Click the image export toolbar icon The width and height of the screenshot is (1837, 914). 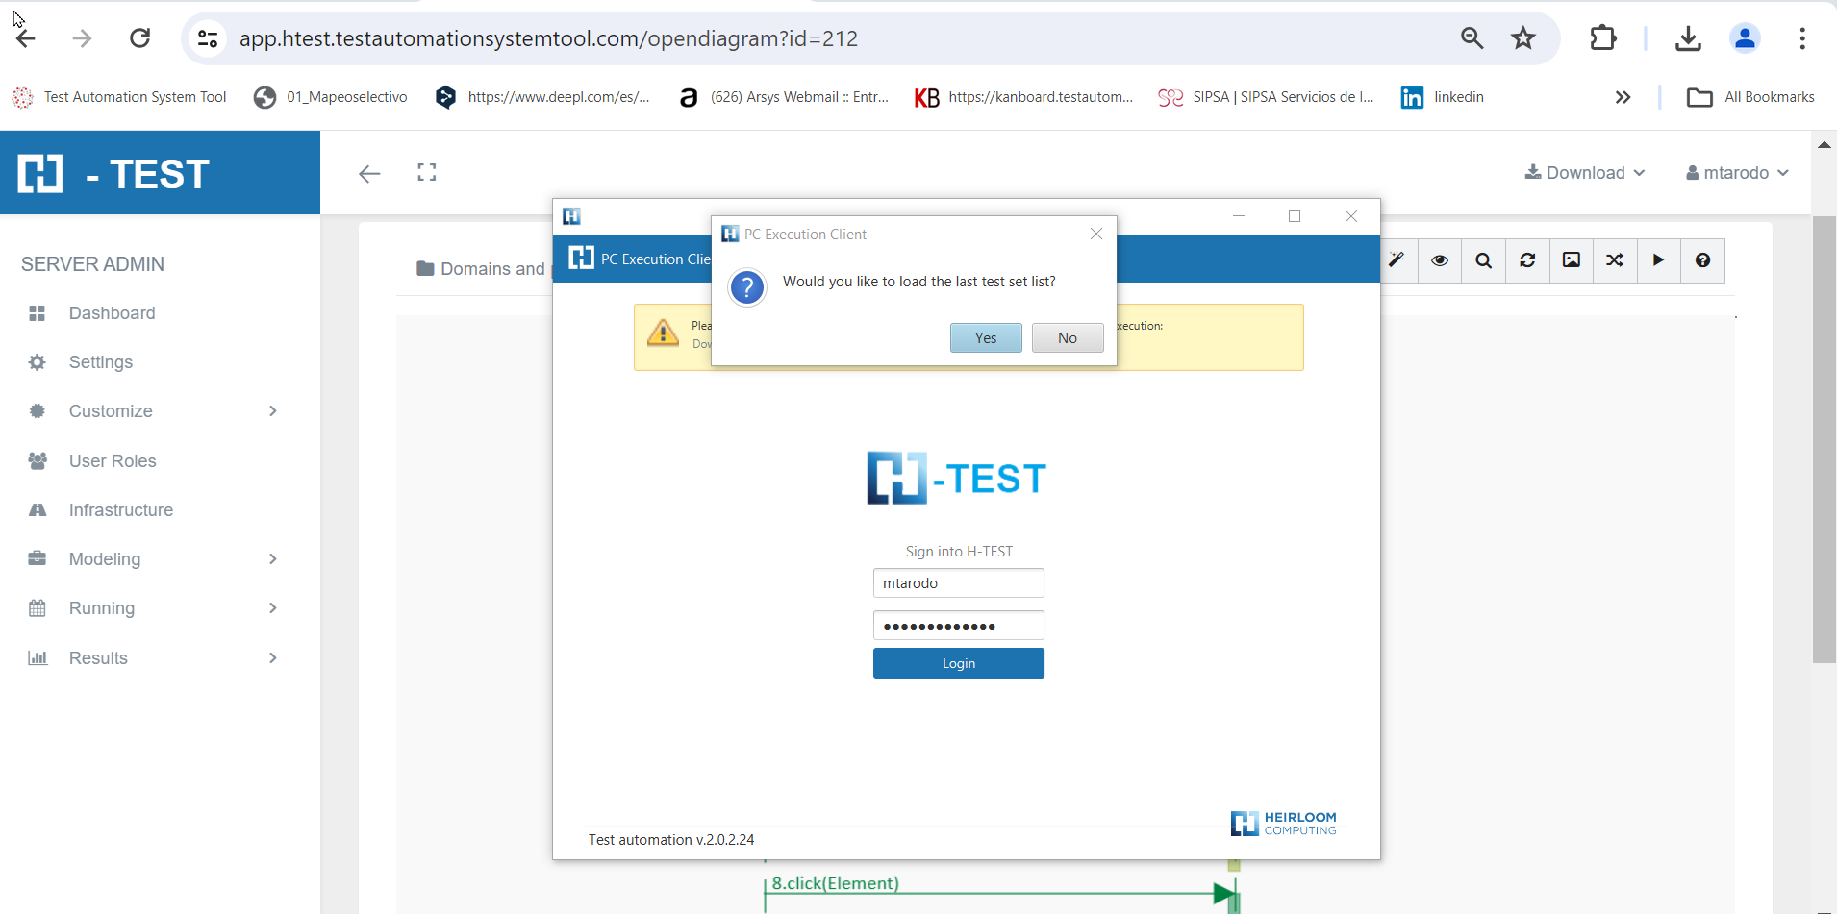pyautogui.click(x=1572, y=260)
